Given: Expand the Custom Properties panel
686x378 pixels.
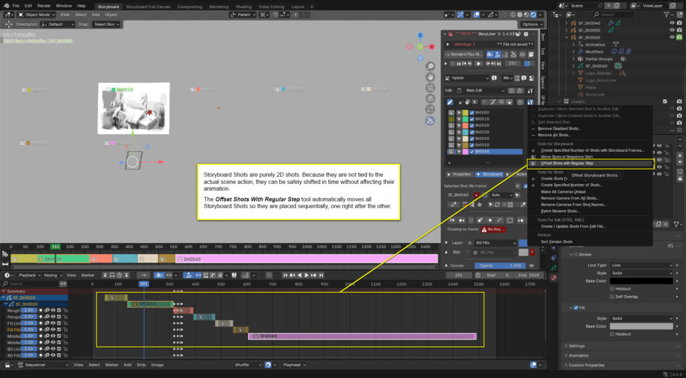Looking at the screenshot, I should 586,365.
